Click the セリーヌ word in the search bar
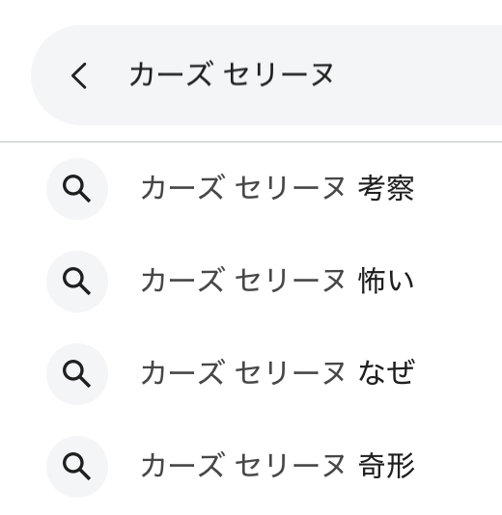Image resolution: width=502 pixels, height=515 pixels. [279, 75]
